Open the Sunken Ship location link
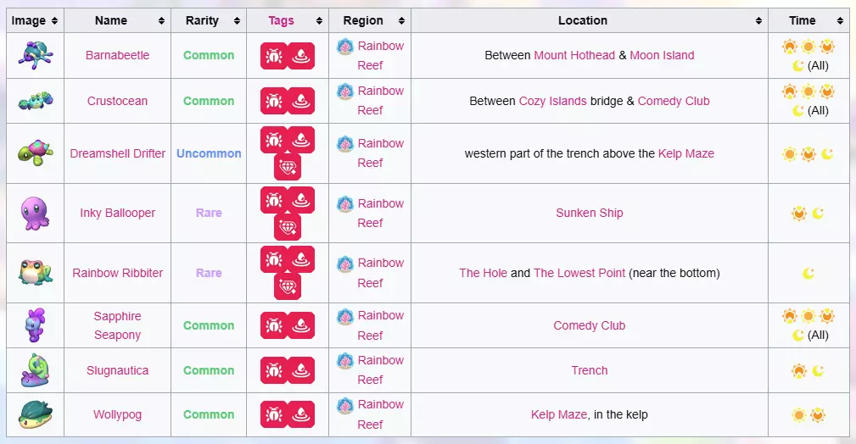856x444 pixels. pos(589,213)
